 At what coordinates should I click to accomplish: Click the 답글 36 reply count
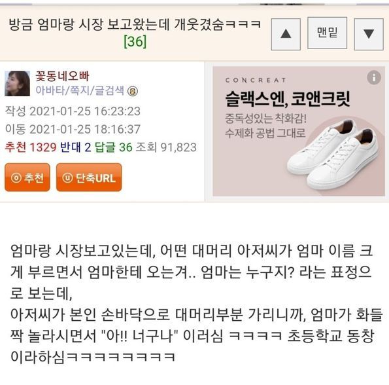coord(113,147)
